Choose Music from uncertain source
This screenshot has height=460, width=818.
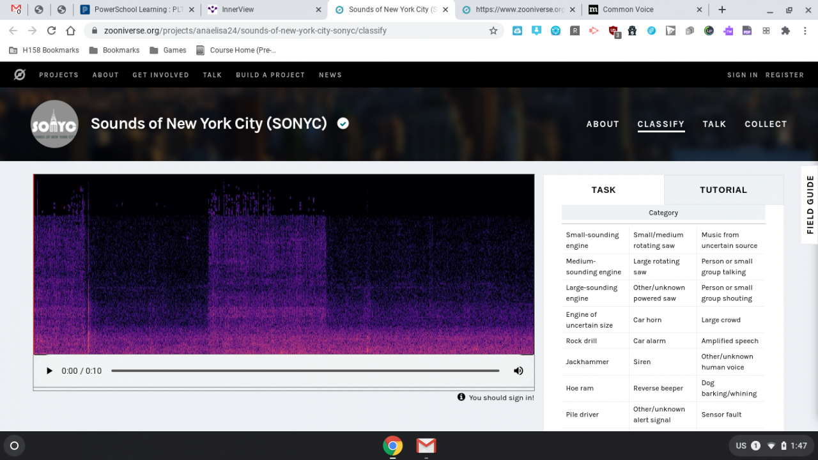click(731, 240)
